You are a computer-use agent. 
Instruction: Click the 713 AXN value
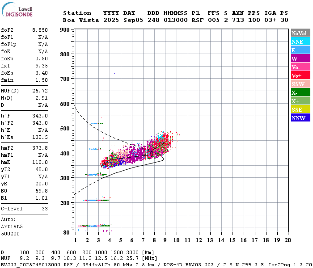(x=238, y=20)
